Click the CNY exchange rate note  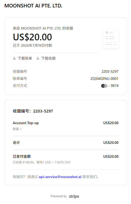(x=42, y=162)
